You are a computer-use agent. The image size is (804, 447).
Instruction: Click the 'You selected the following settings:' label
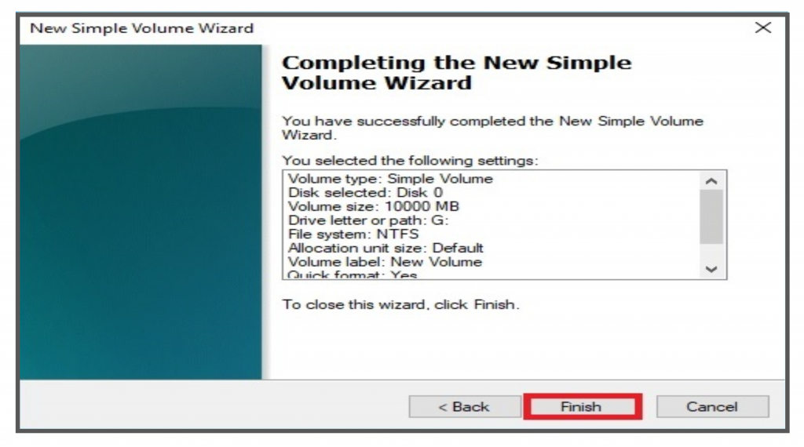(x=410, y=160)
